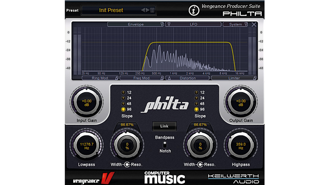
Task: Click the Highpass frequency knob
Action: [241, 146]
